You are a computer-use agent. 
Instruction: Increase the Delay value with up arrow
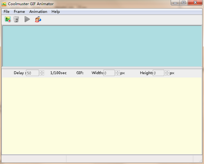(42, 72)
